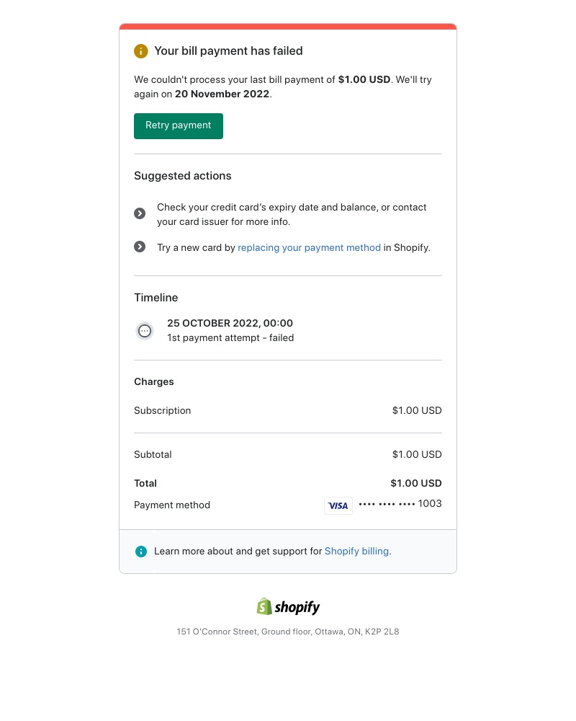The width and height of the screenshot is (576, 721).
Task: Select the bolded retry date 20 November 2022
Action: [221, 94]
